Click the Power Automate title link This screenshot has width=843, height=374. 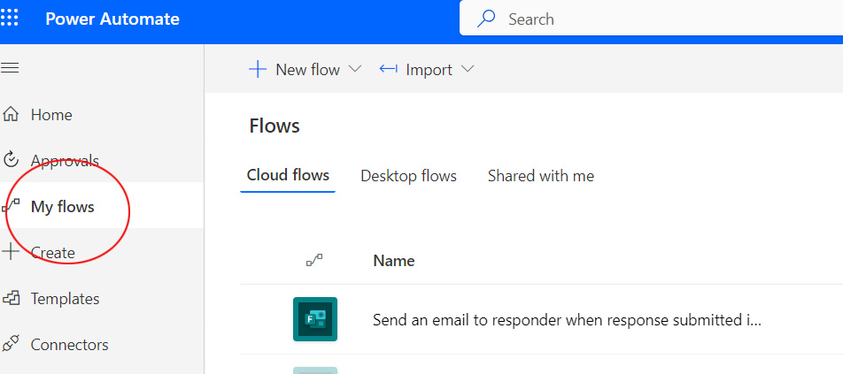(x=112, y=19)
